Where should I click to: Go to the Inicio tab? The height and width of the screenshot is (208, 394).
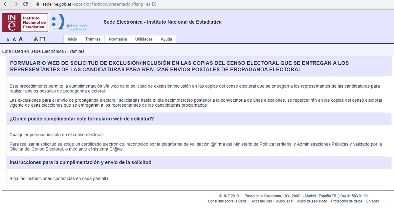tap(72, 39)
